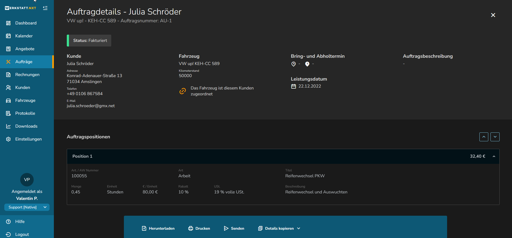This screenshot has height=238, width=512.
Task: Click the Rabatt value 10 %
Action: 183,192
